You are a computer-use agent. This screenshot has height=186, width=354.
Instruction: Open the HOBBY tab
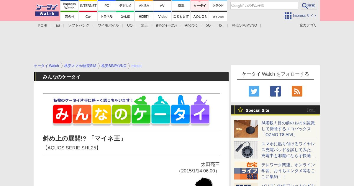(144, 16)
